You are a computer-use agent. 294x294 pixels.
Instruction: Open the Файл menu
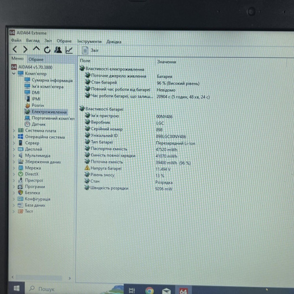click(16, 40)
